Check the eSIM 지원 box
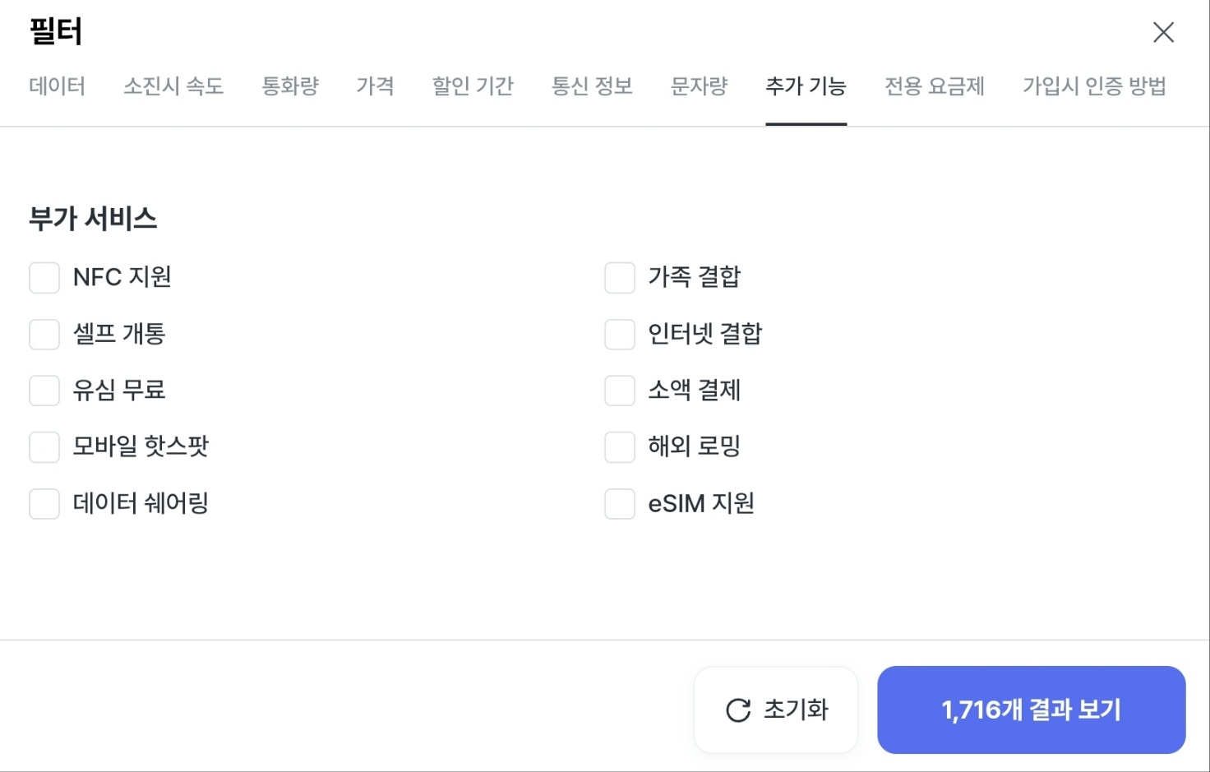The height and width of the screenshot is (772, 1210). [619, 503]
